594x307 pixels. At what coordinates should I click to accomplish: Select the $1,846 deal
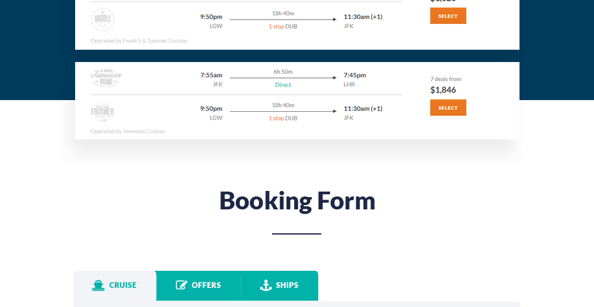click(x=448, y=107)
